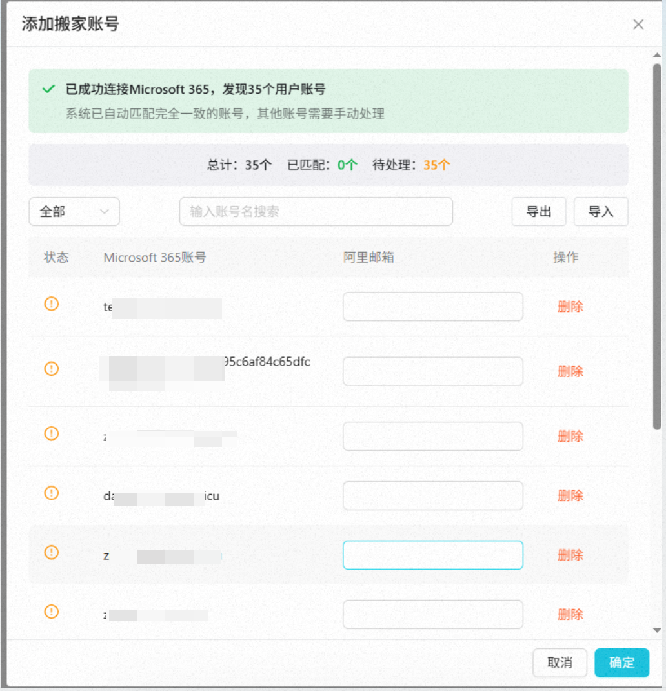This screenshot has width=666, height=691.
Task: Close the 添加搬家账号 dialog with X
Action: pos(638,25)
